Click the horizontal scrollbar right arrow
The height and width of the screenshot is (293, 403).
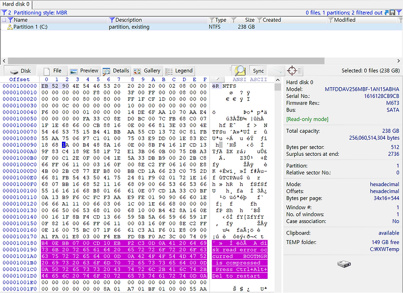(x=398, y=61)
